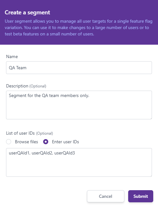Focus the Name input field
The height and width of the screenshot is (209, 158).
coord(79,68)
